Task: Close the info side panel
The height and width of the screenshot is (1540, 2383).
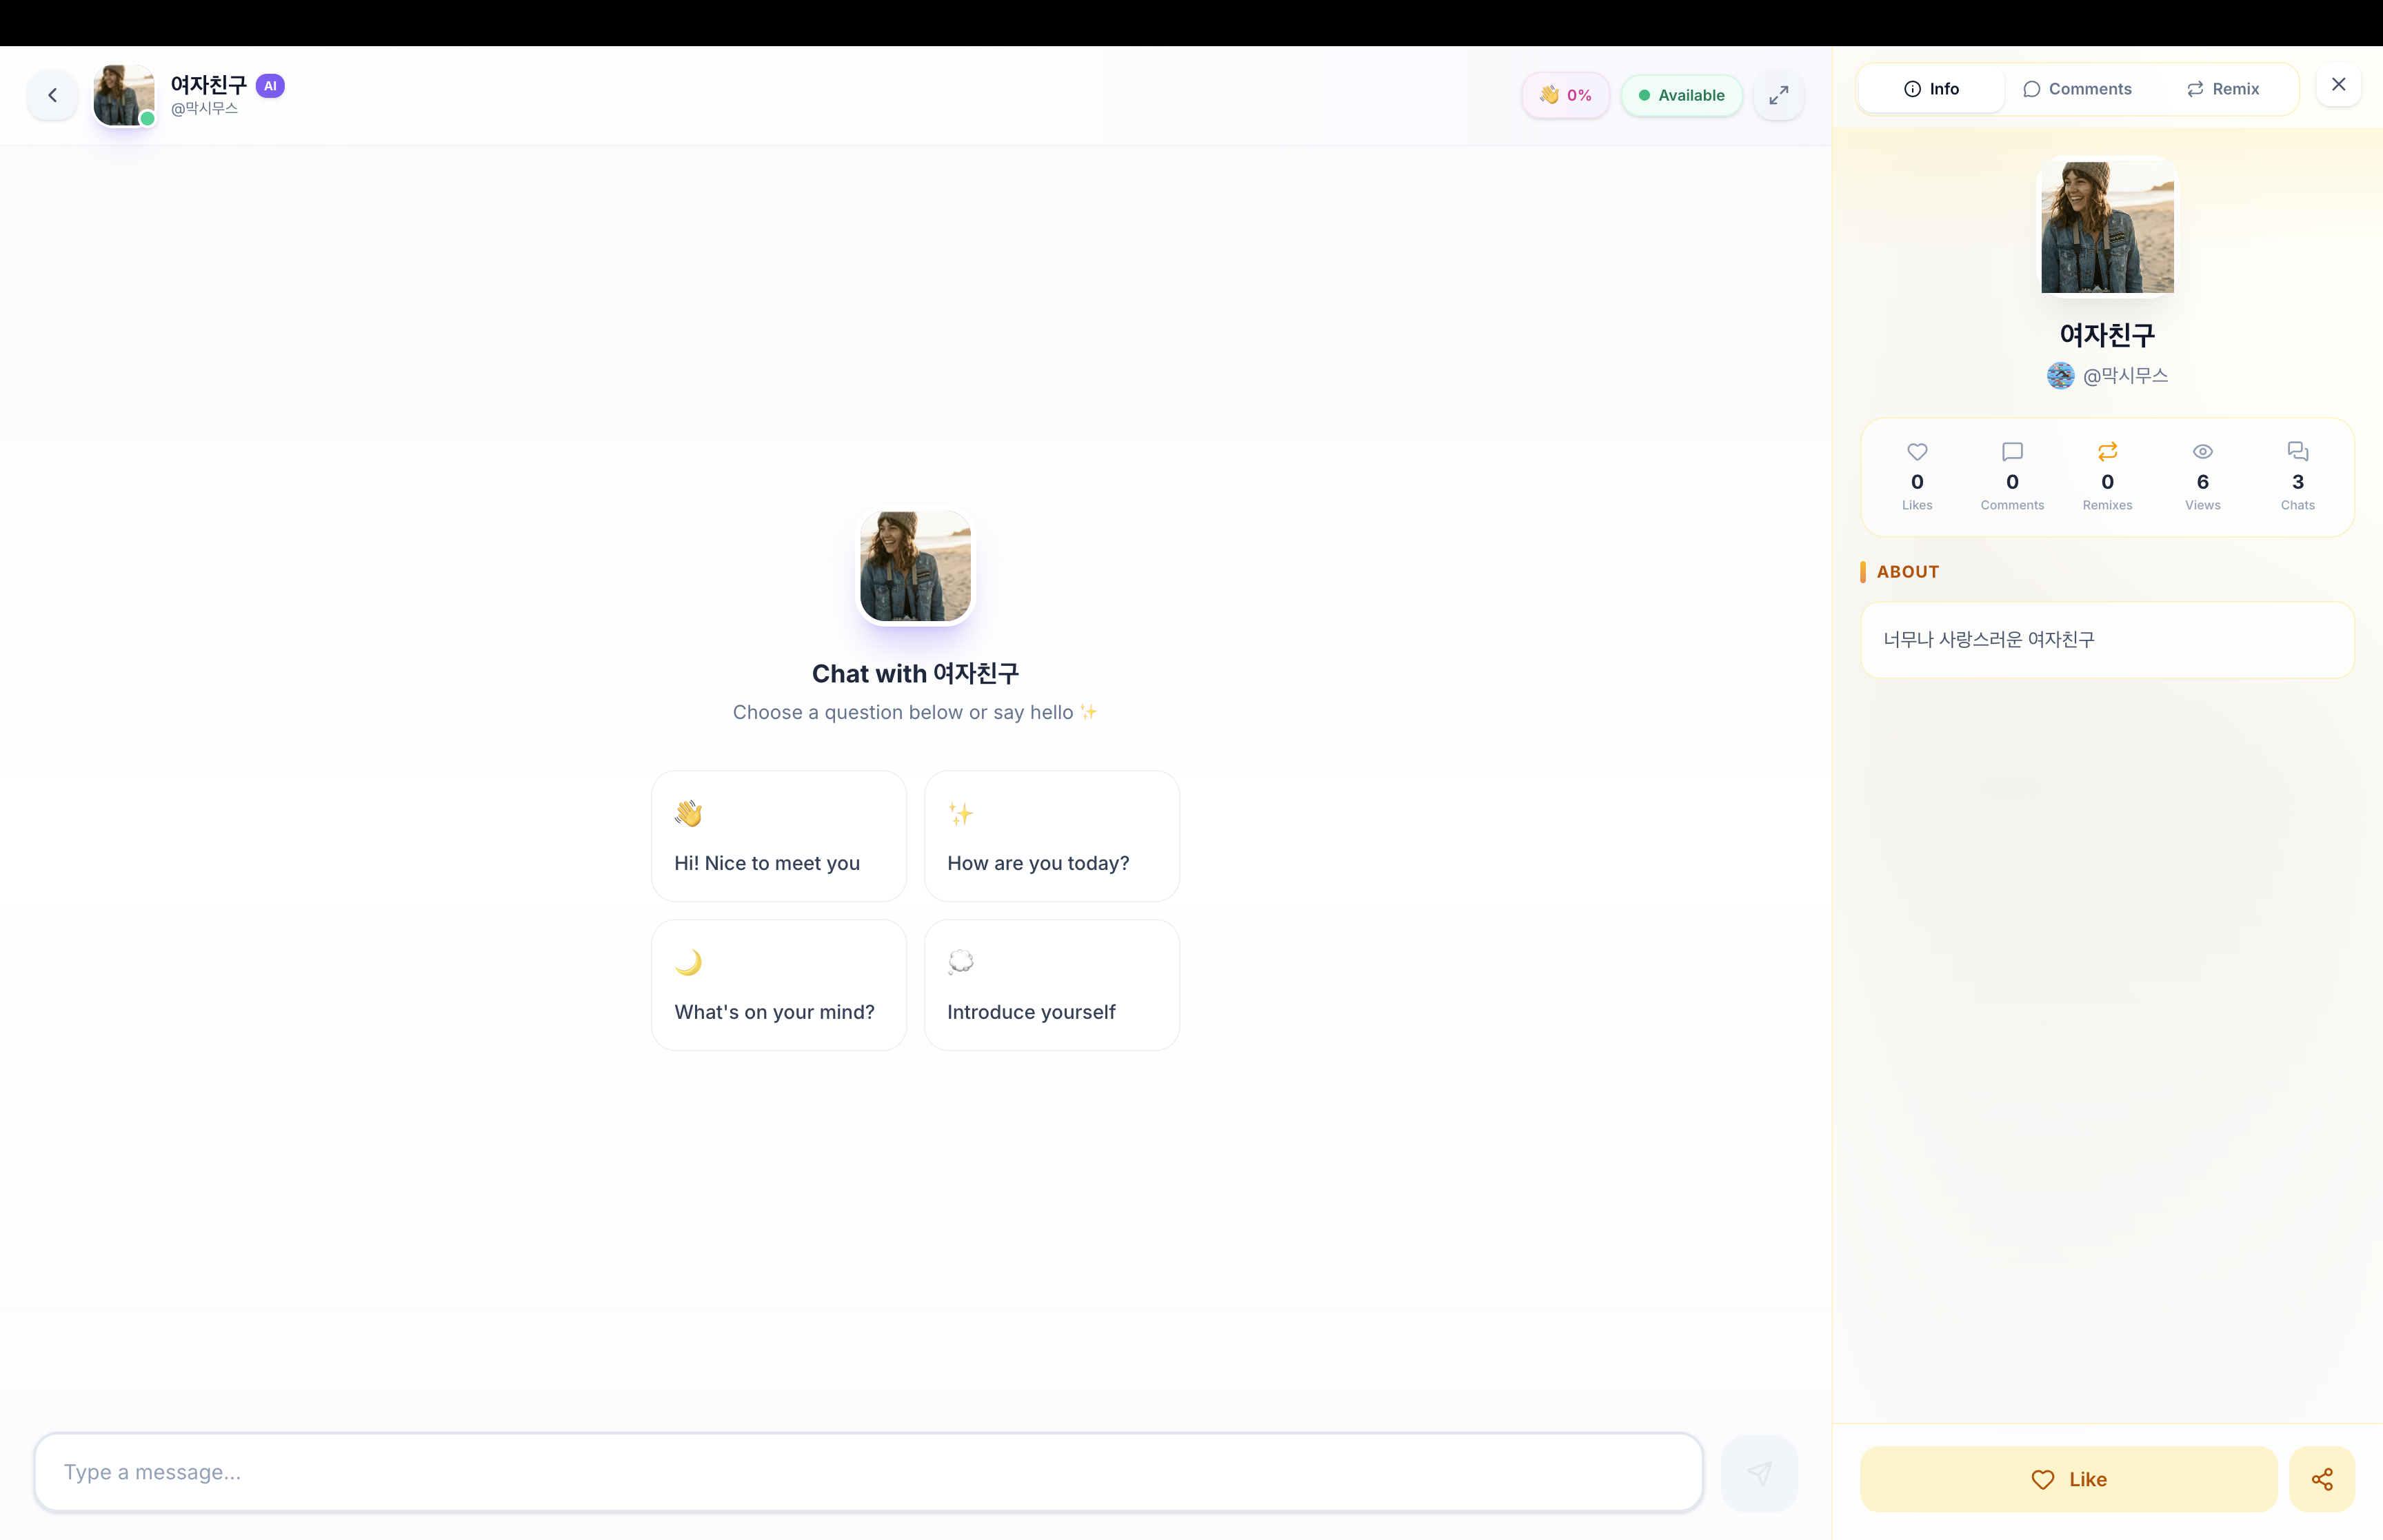Action: coord(2338,85)
